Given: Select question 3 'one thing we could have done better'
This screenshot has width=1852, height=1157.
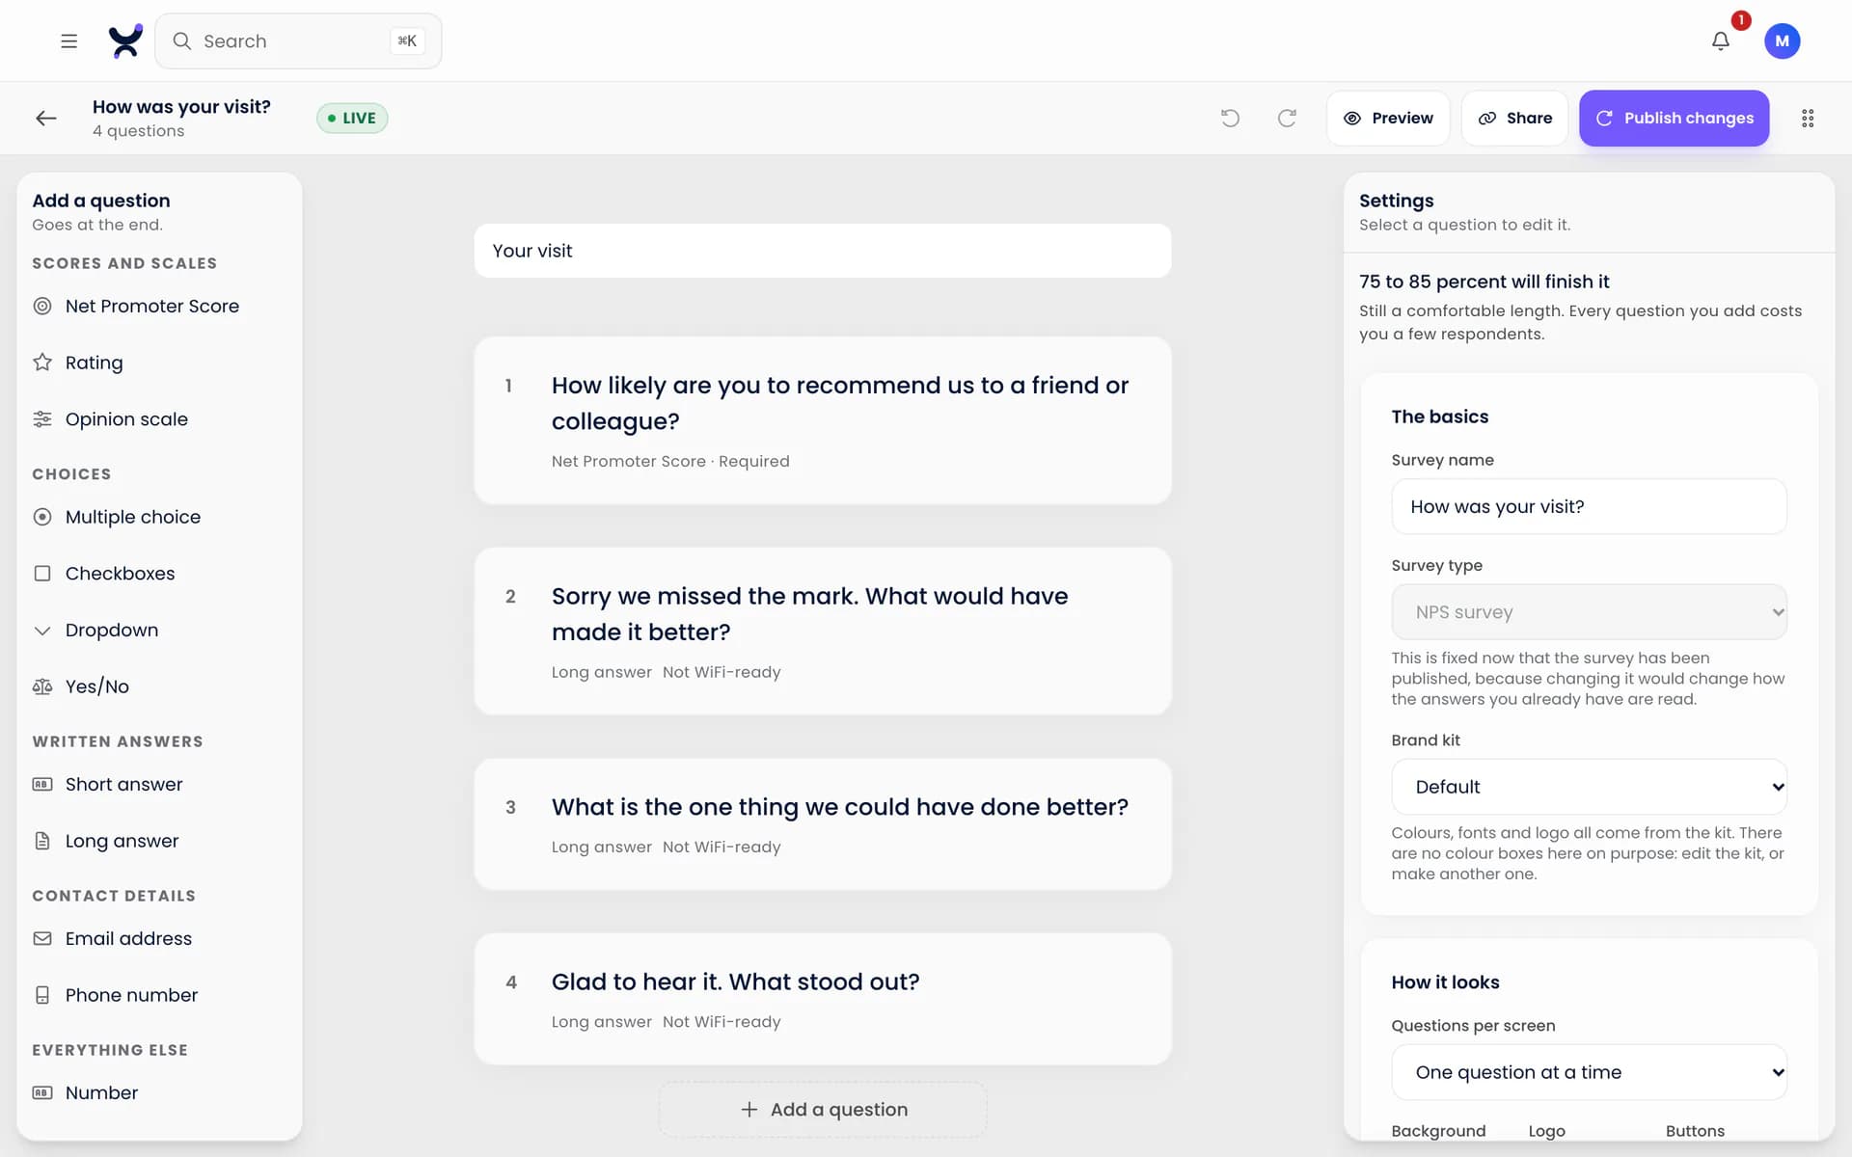Looking at the screenshot, I should click(823, 824).
